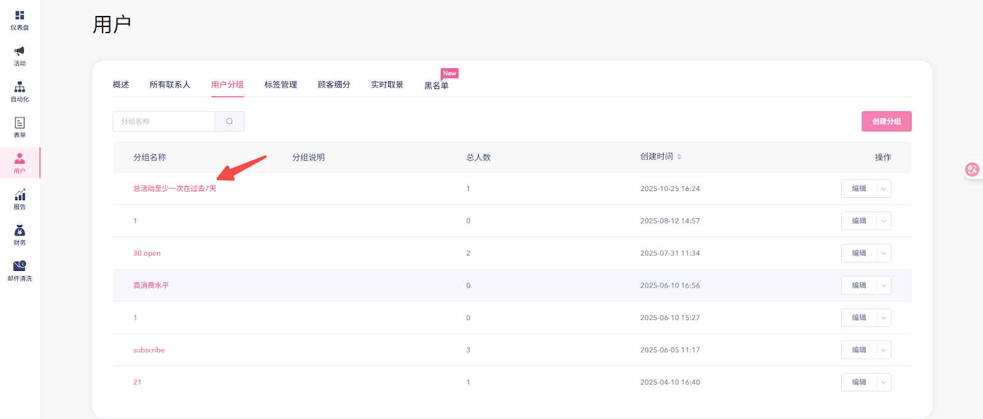
Task: Switch to the 标签管理 tab
Action: (281, 85)
